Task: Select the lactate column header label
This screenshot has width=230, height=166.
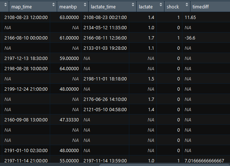Action: coord(146,7)
